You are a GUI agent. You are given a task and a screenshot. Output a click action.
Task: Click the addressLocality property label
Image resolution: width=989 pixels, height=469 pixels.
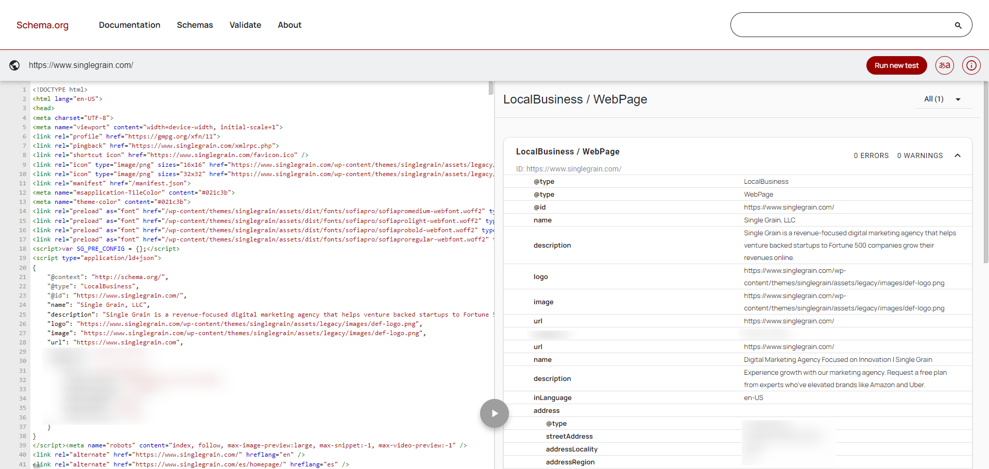[572, 449]
